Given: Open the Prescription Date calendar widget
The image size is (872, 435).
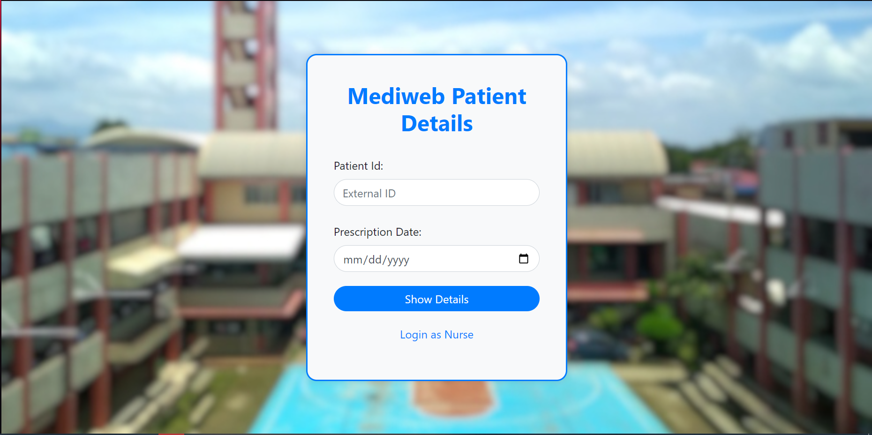Looking at the screenshot, I should [524, 258].
